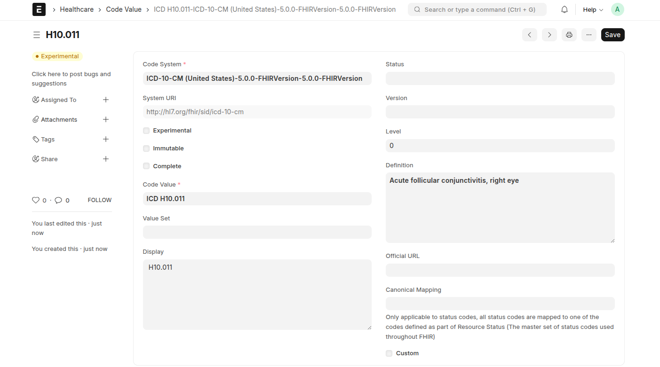Screen dimensions: 660x367
Task: Open the three-dots more actions menu
Action: 588,35
